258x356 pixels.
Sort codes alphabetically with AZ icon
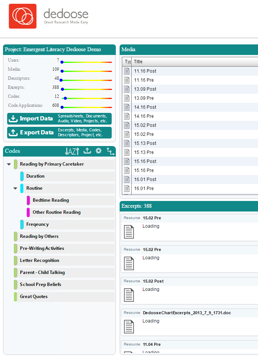pyautogui.click(x=72, y=151)
